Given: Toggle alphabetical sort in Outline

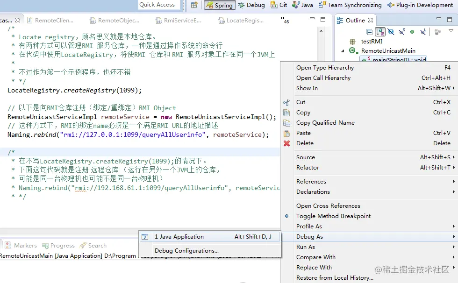Looking at the screenshot, I should [380, 32].
